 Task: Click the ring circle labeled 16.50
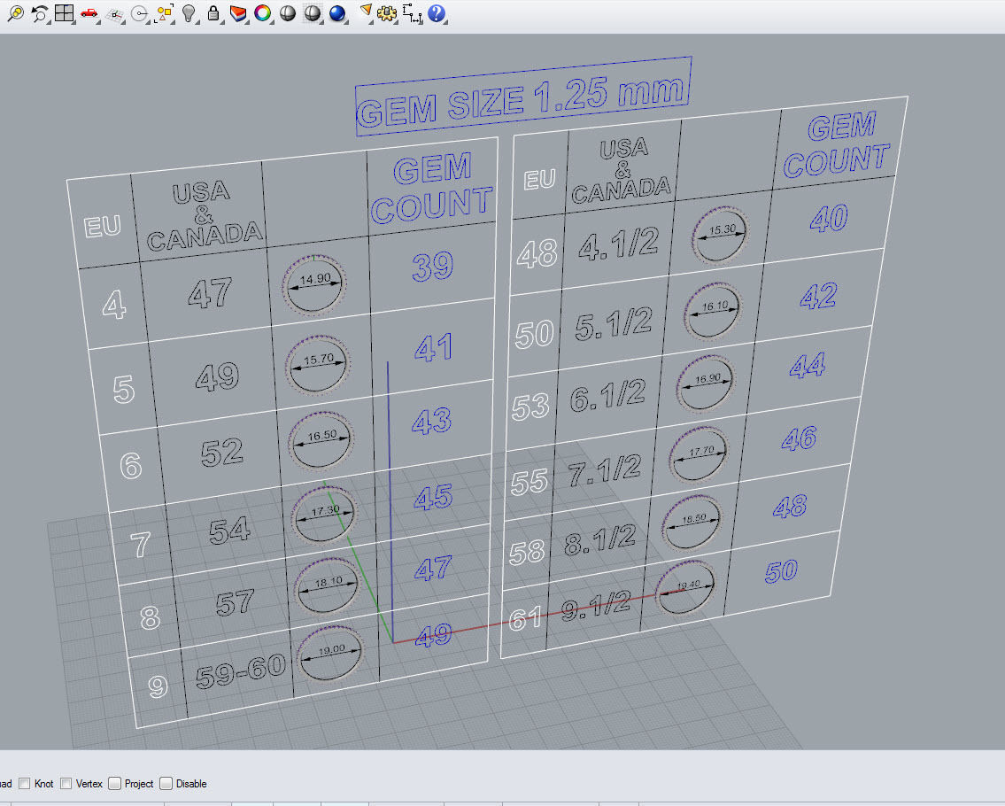coord(321,442)
